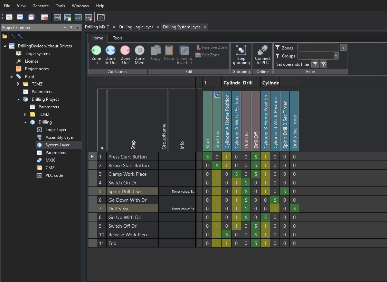Click Connect to PLC
This screenshot has height=282, width=387.
(x=263, y=55)
